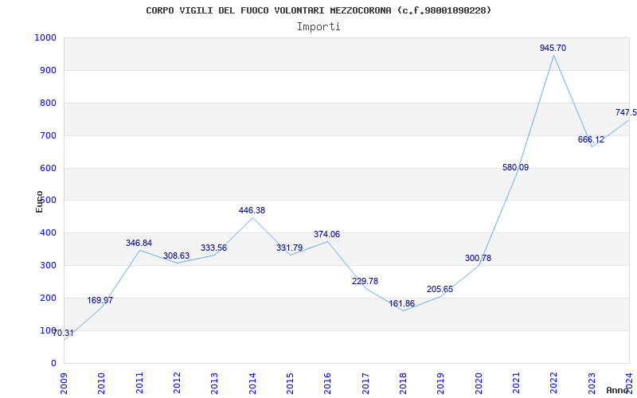The image size is (637, 398).
Task: Select the 205.65 data label
Action: 440,289
